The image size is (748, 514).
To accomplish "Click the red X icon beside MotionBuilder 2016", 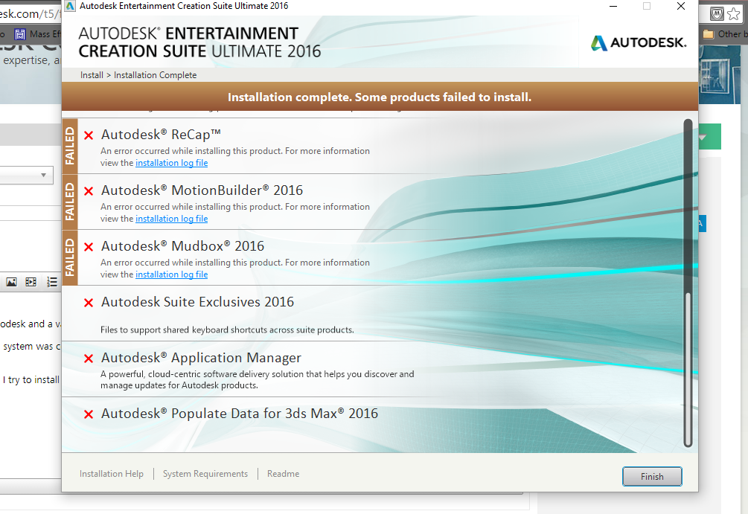I will 88,191.
